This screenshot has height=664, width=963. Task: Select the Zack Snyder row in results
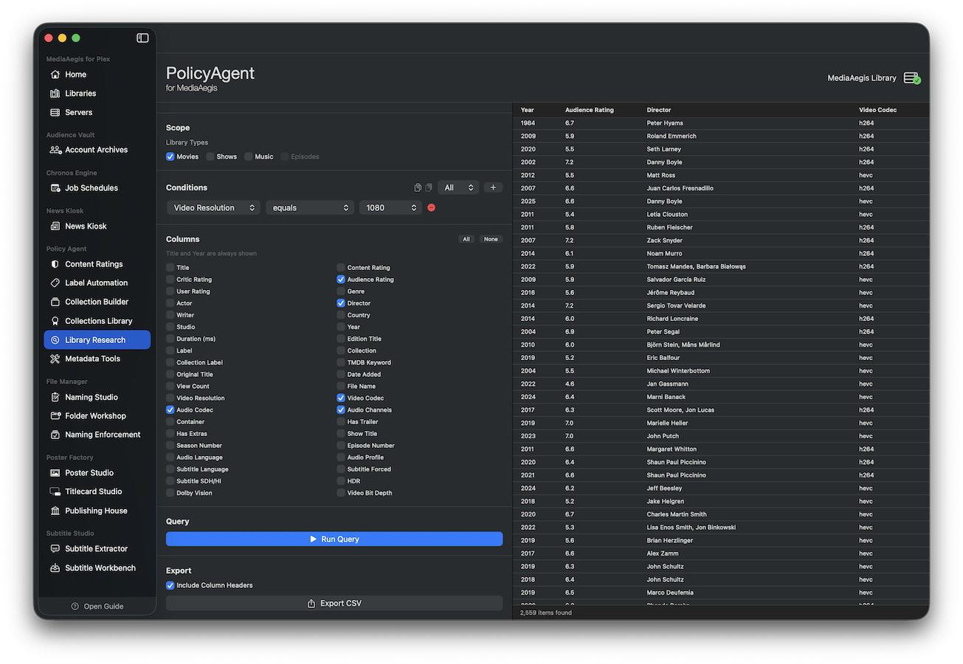[721, 241]
